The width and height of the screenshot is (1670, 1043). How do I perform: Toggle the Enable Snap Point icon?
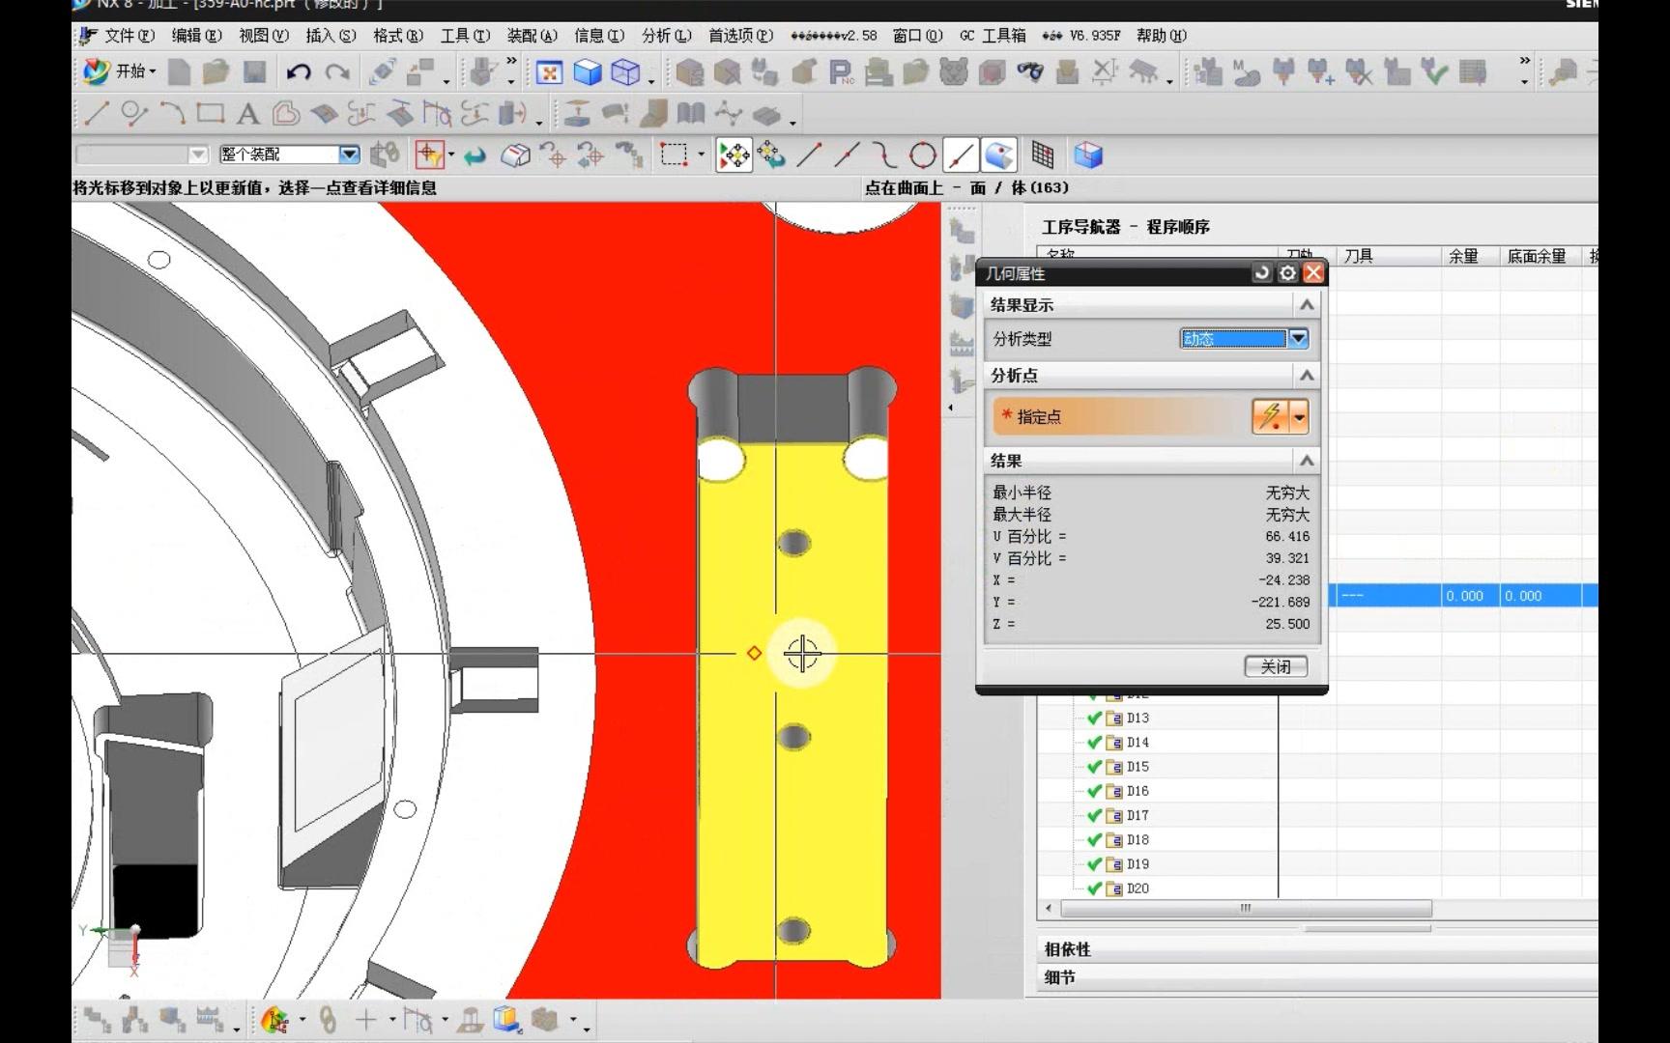pyautogui.click(x=734, y=155)
